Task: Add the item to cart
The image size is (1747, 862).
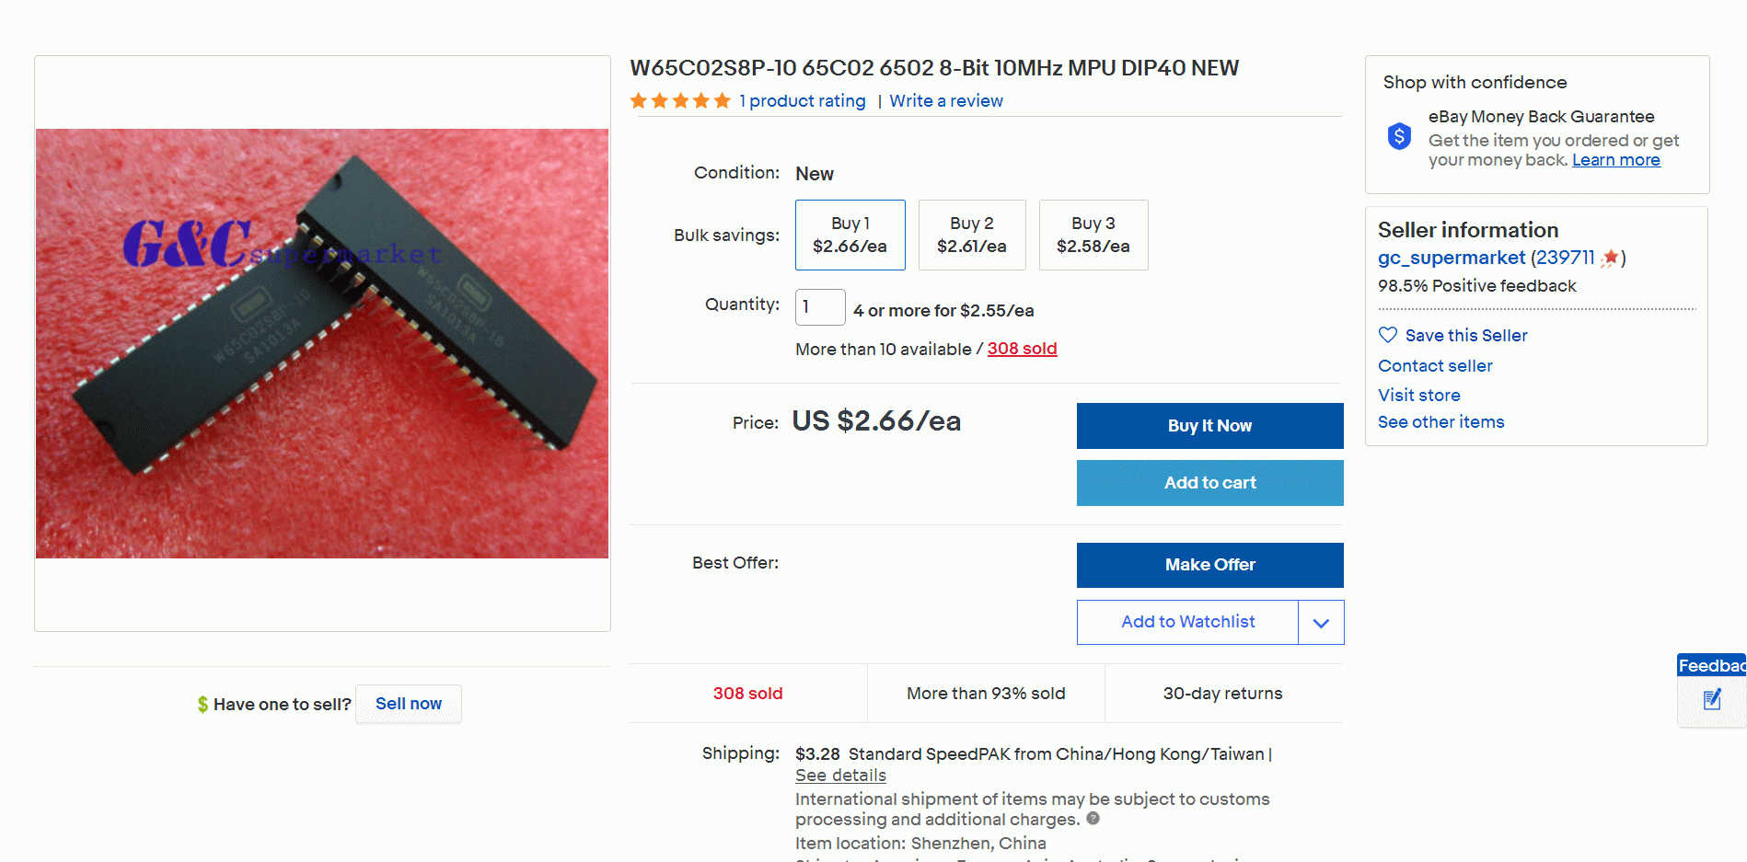Action: [x=1209, y=483]
